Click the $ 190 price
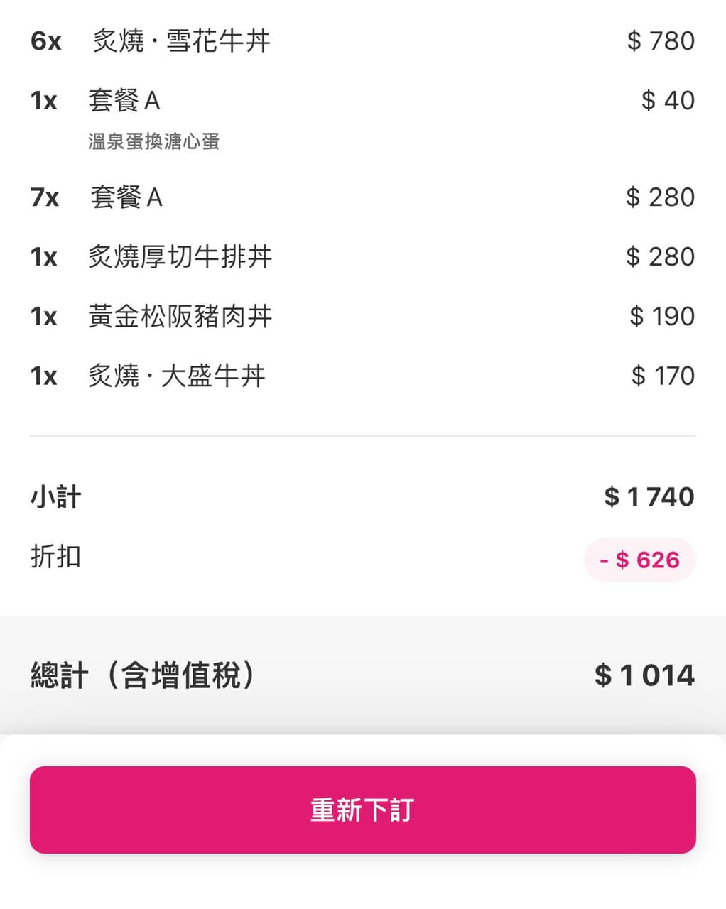The width and height of the screenshot is (726, 909). coord(662,316)
